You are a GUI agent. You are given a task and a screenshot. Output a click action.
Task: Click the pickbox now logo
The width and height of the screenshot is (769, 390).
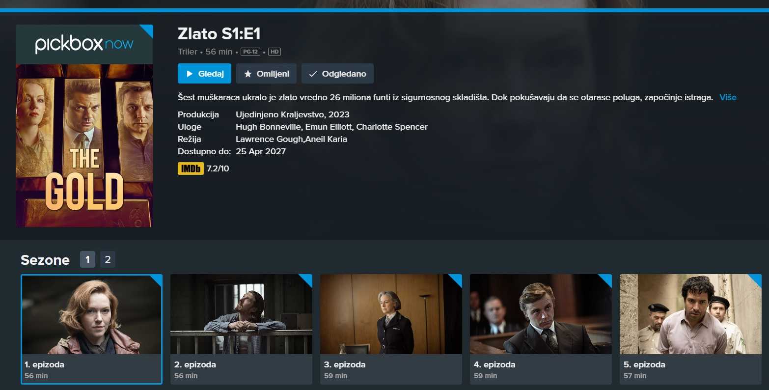(x=84, y=44)
